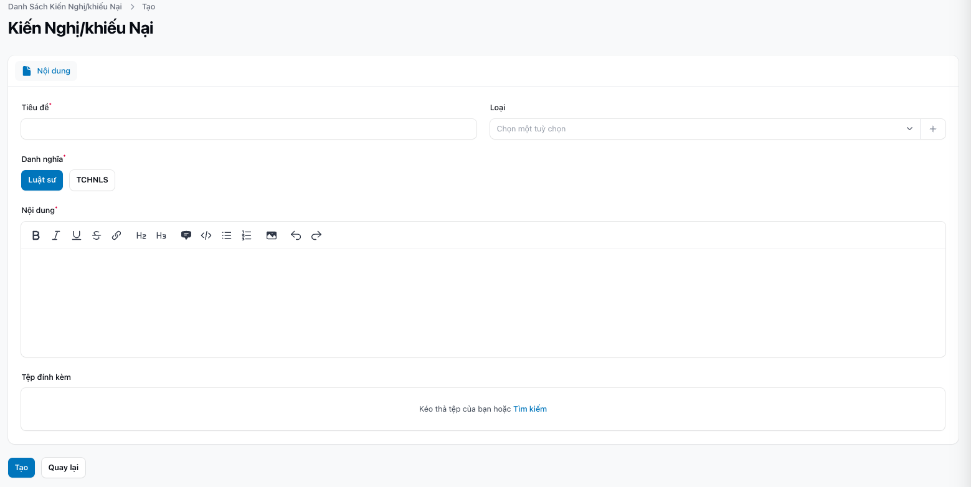The width and height of the screenshot is (971, 487).
Task: Set the H3 heading style
Action: tap(161, 235)
